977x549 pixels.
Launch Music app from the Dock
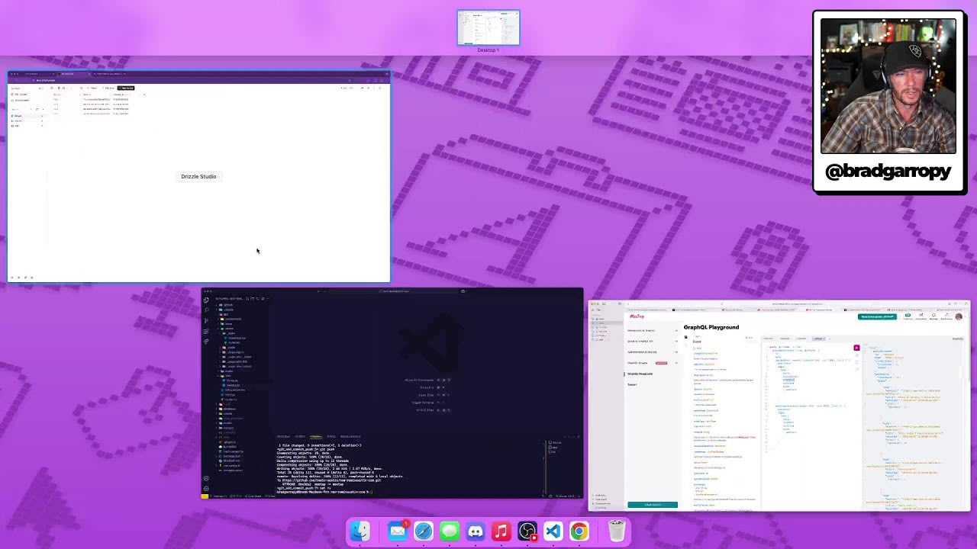pos(501,531)
